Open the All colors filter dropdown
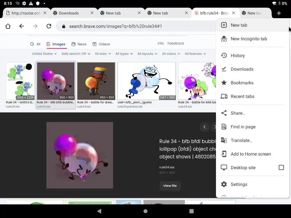The width and height of the screenshot is (291, 218). tap(171, 54)
